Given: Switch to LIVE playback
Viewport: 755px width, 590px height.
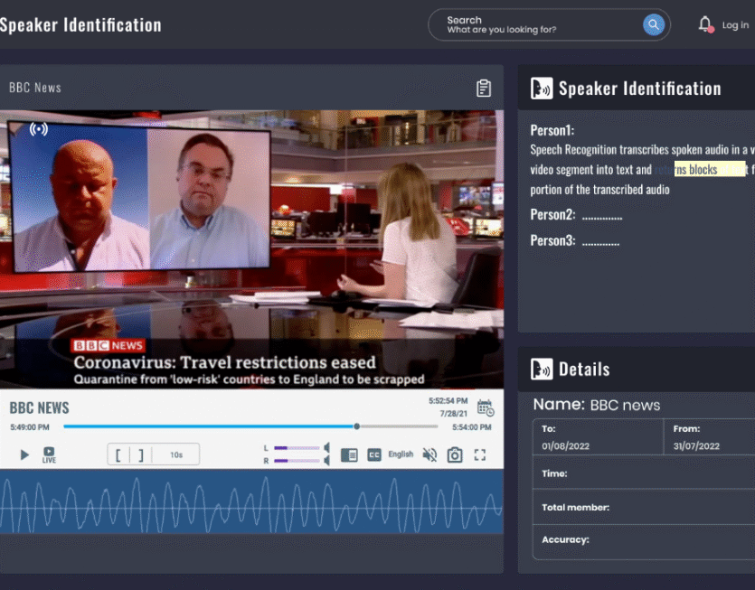Looking at the screenshot, I should [49, 454].
